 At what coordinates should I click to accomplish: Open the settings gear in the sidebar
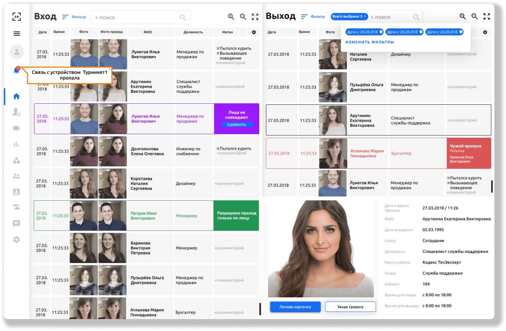pos(16,240)
